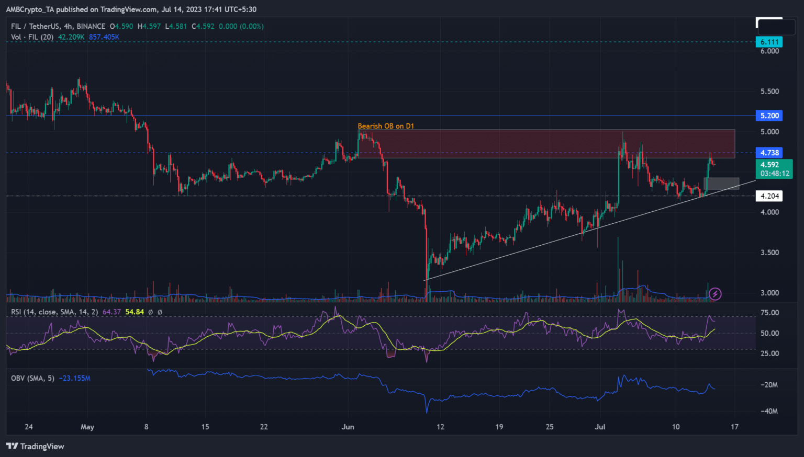Click the blue 4.738 price label

pyautogui.click(x=769, y=153)
